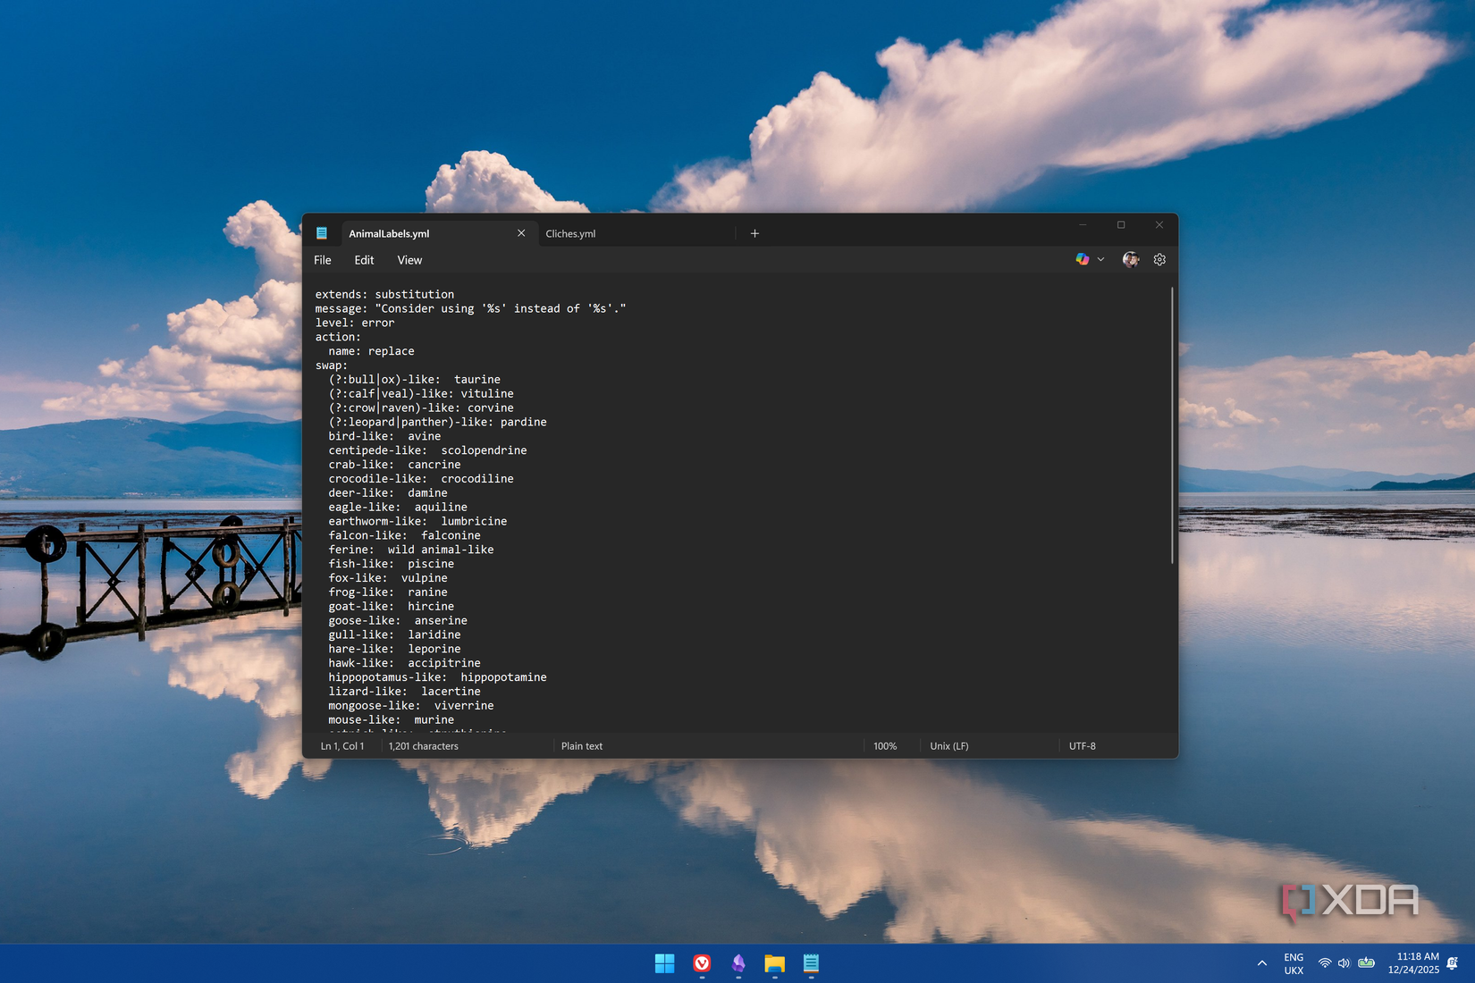Click the '(?:bull|ox)-like: taurine' line
This screenshot has width=1475, height=983.
click(414, 380)
